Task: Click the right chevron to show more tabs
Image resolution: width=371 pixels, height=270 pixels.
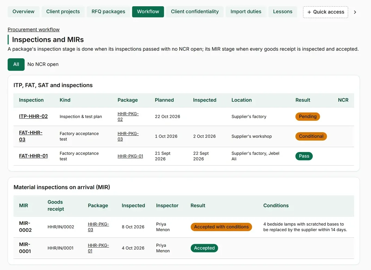Action: 355,12
